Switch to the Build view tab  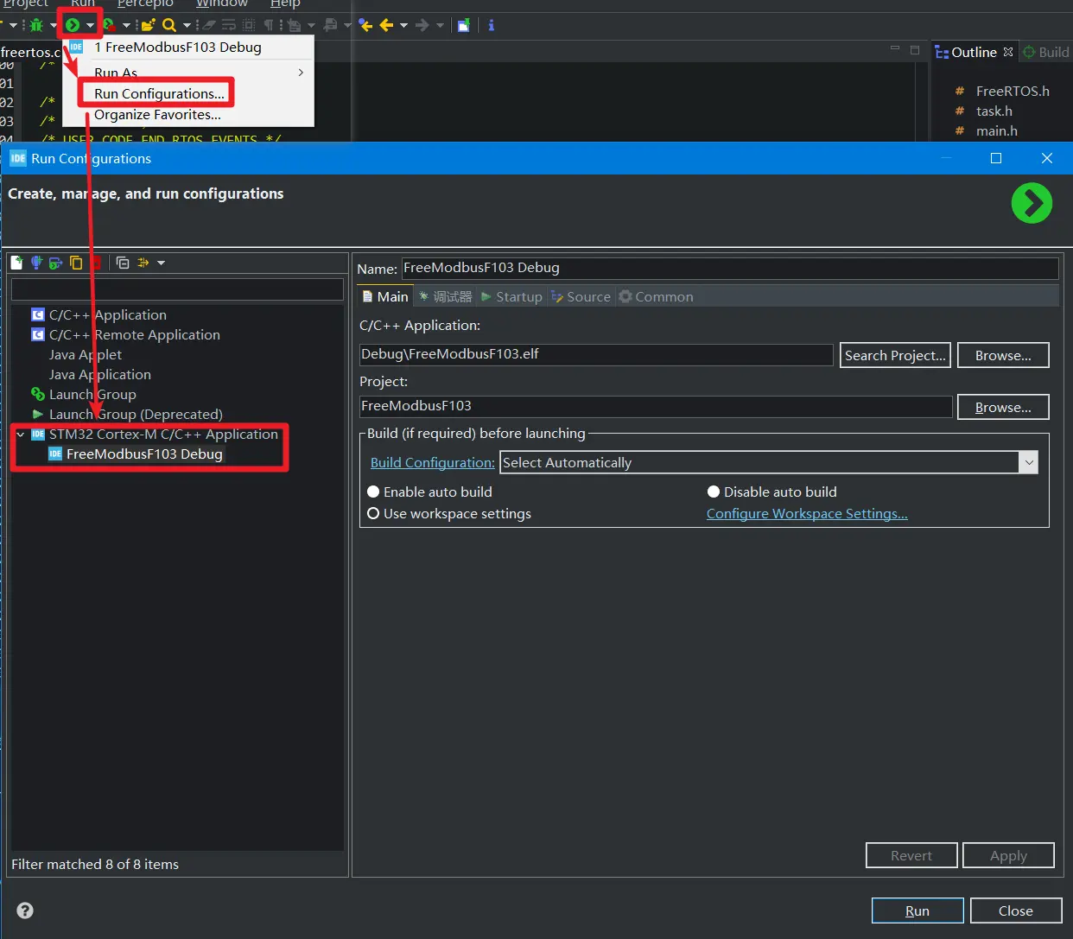pyautogui.click(x=1047, y=52)
